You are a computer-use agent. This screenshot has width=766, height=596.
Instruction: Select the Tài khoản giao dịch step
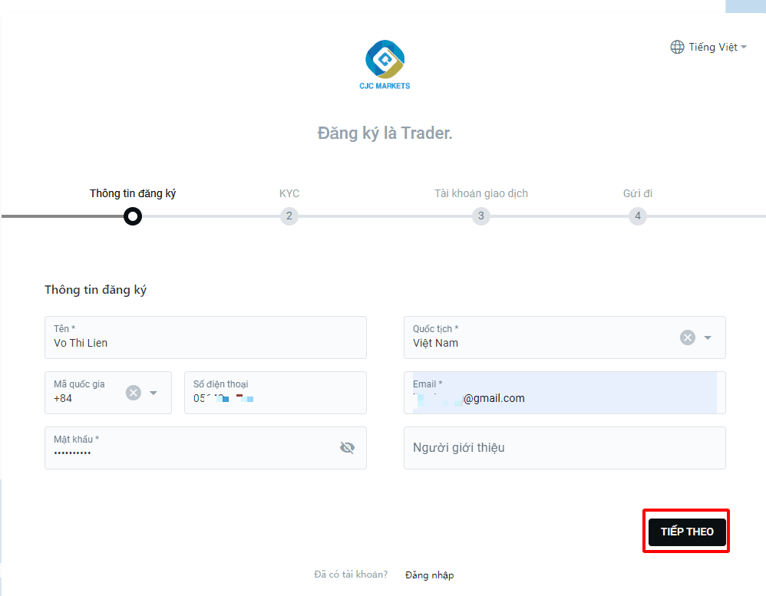[x=481, y=193]
